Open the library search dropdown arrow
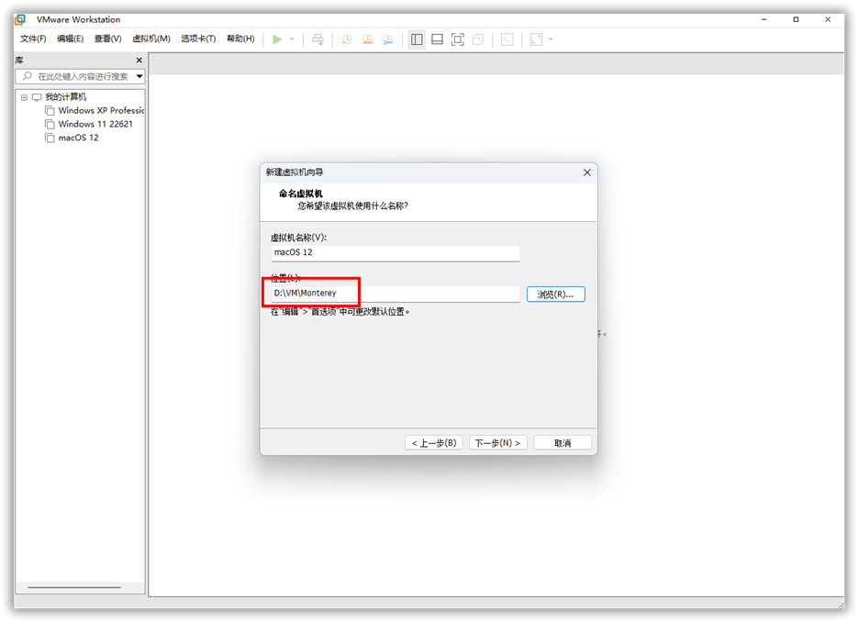The height and width of the screenshot is (622, 858). pos(139,76)
